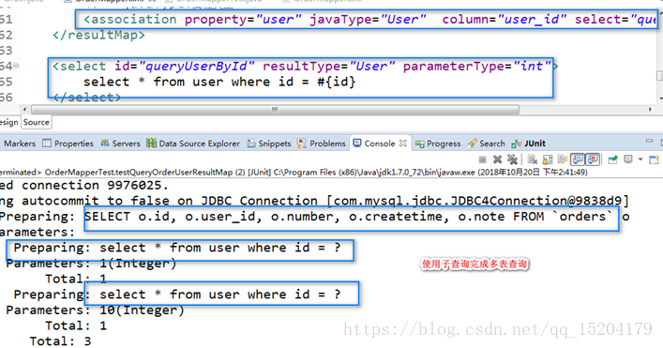Image resolution: width=663 pixels, height=348 pixels.
Task: Toggle Word Wrap in the console
Action: pos(563,159)
